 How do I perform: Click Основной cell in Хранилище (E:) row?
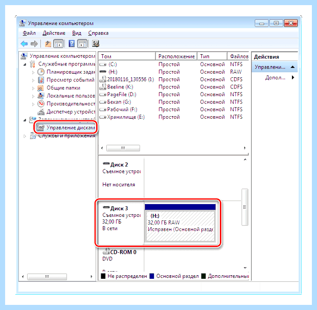pyautogui.click(x=212, y=117)
